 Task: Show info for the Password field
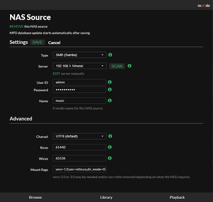coord(110,90)
